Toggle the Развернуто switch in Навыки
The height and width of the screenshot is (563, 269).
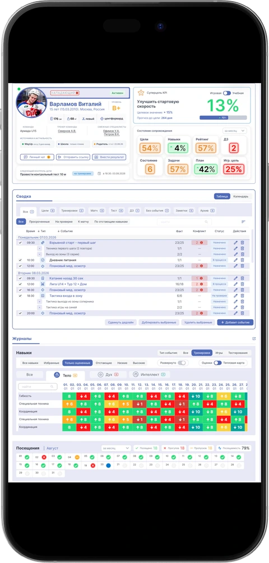tap(182, 363)
